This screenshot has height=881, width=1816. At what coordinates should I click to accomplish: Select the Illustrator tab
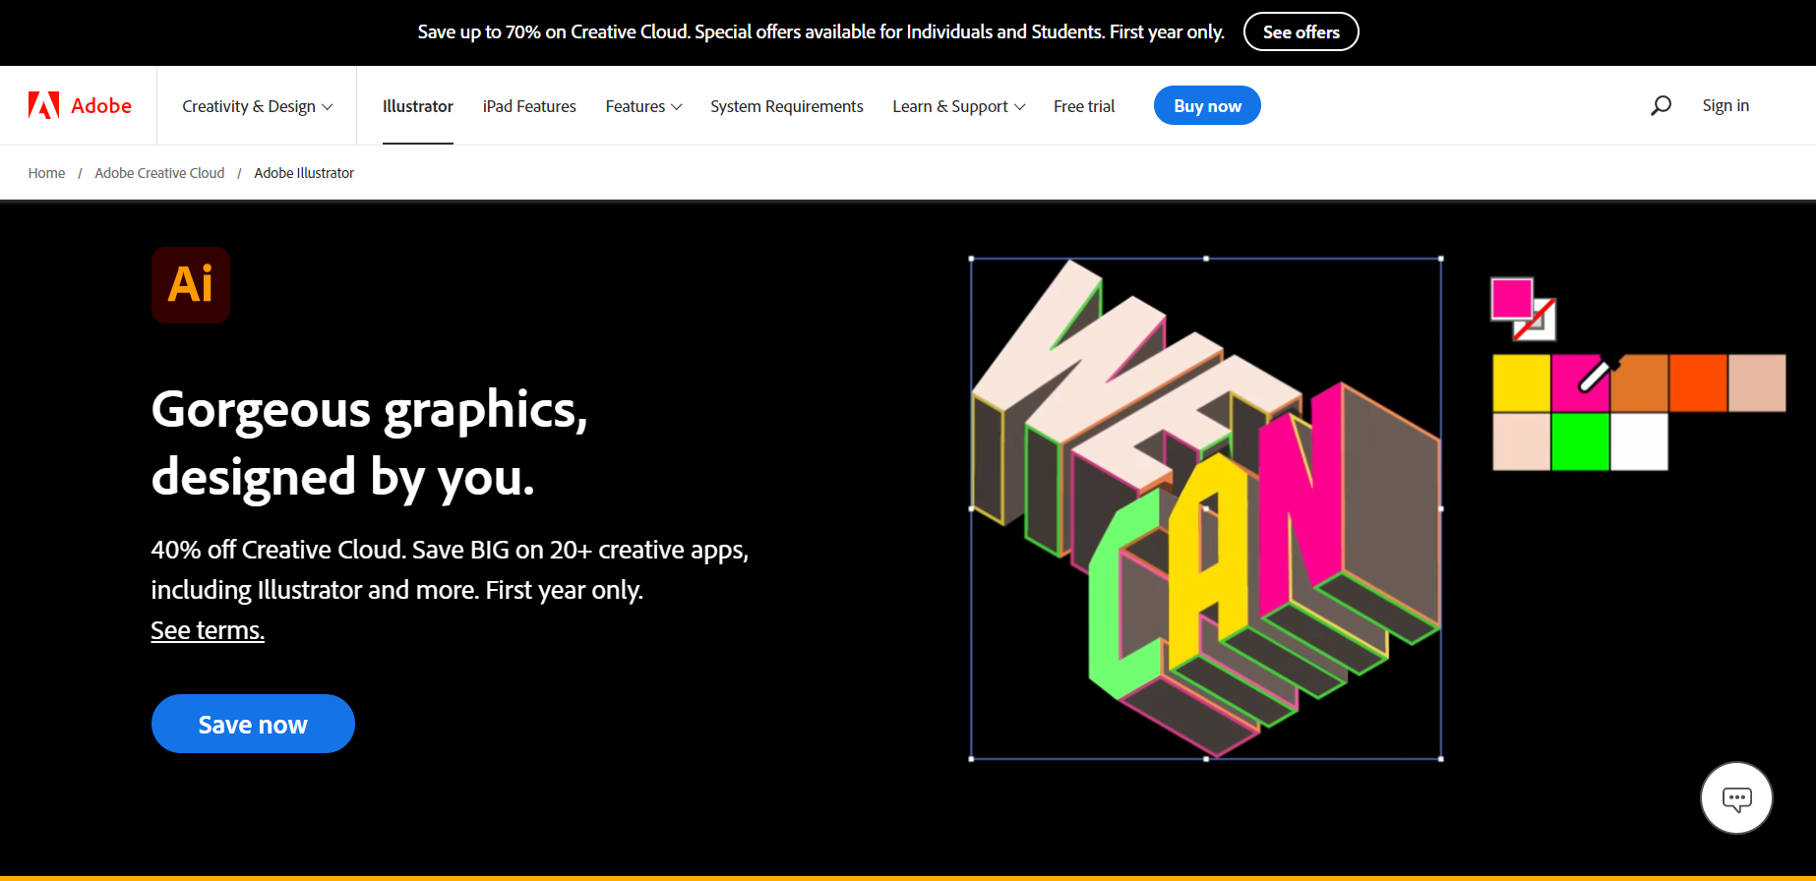pos(418,106)
